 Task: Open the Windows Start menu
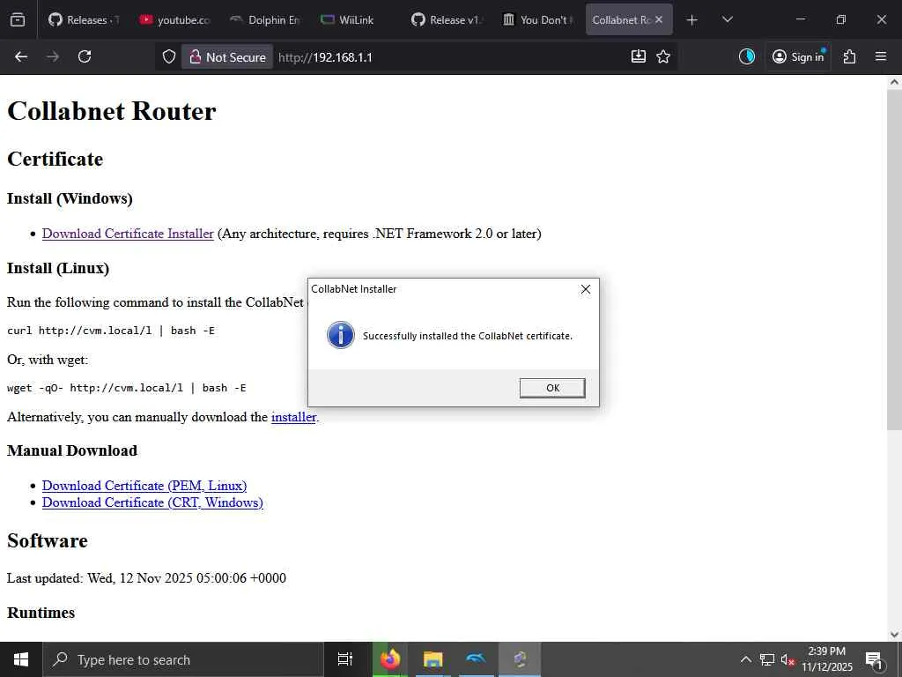click(21, 659)
